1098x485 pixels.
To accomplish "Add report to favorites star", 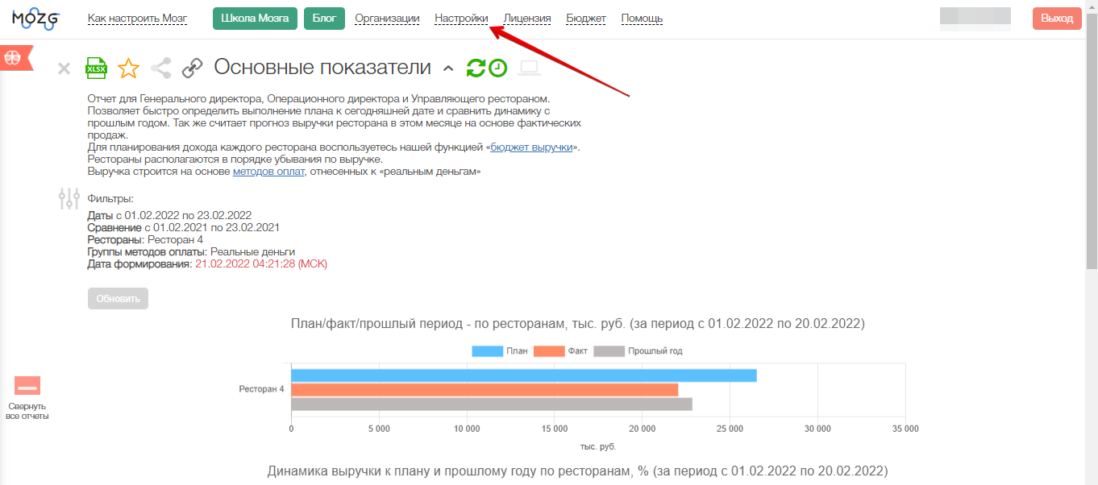I will [128, 68].
